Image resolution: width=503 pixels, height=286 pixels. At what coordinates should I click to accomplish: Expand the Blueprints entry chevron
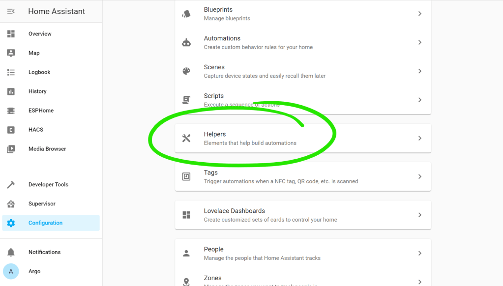[x=420, y=13]
